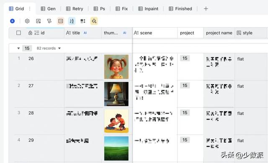Click lookup icon in style header
The height and width of the screenshot is (163, 268).
239,33
